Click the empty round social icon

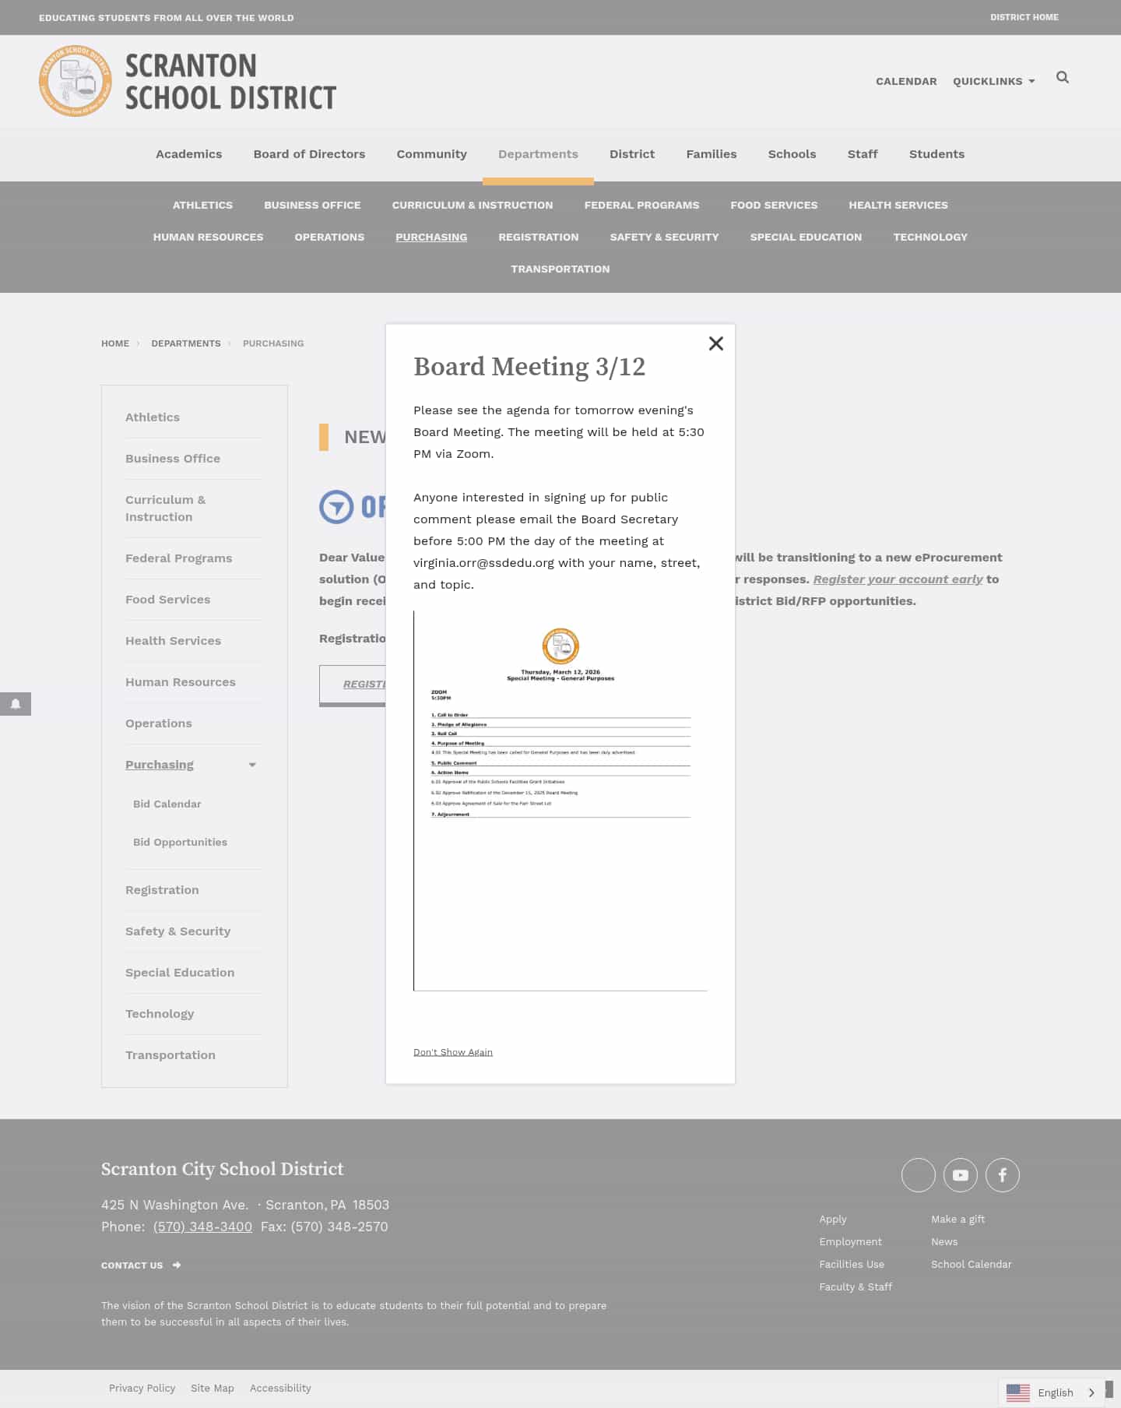918,1175
